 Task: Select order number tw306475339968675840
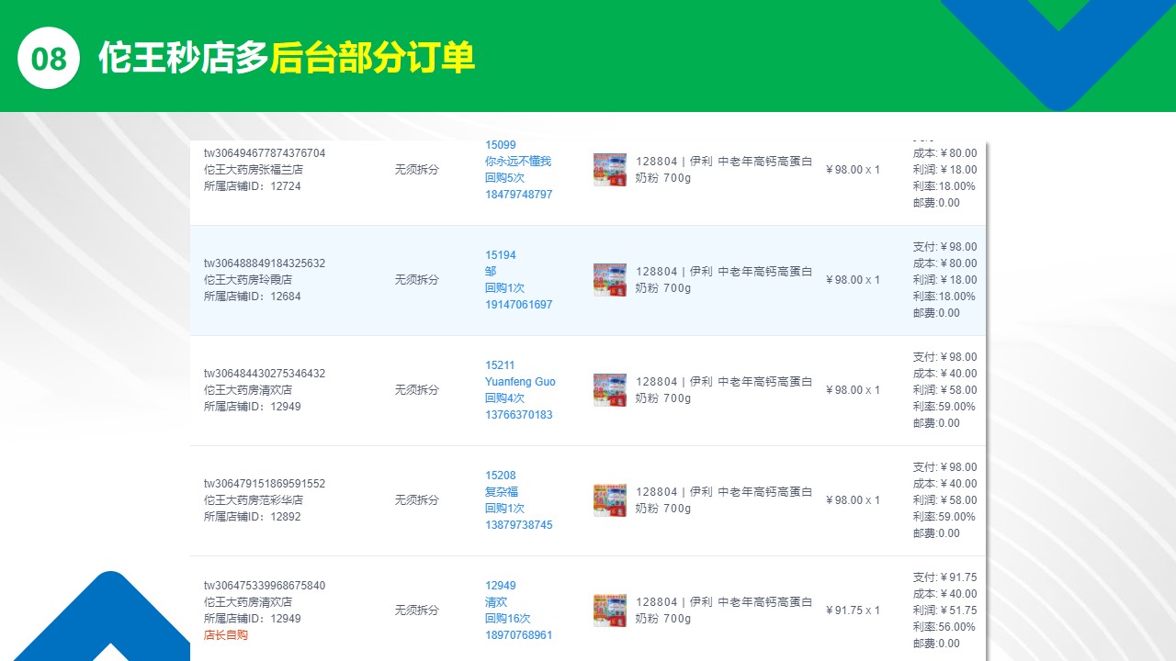(265, 586)
